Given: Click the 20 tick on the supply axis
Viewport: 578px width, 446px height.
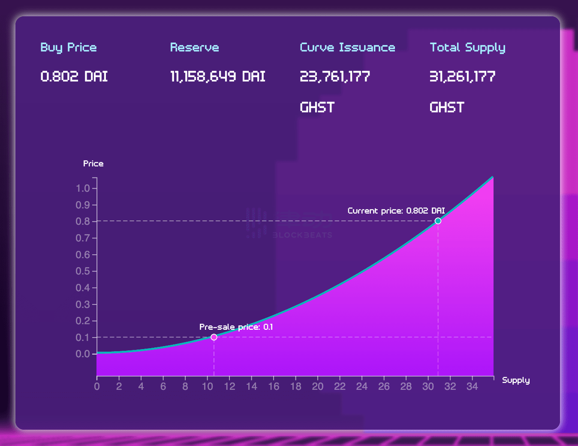Looking at the screenshot, I should [318, 386].
